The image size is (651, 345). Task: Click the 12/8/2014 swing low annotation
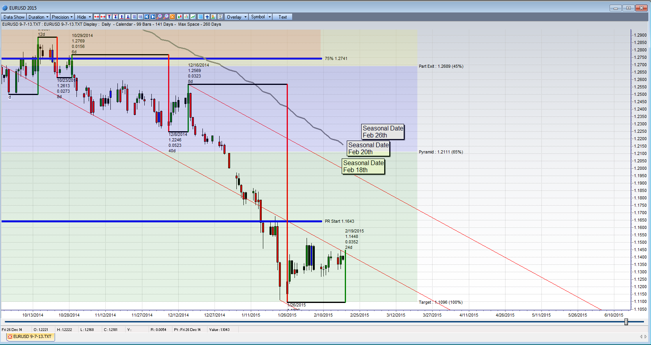178,143
